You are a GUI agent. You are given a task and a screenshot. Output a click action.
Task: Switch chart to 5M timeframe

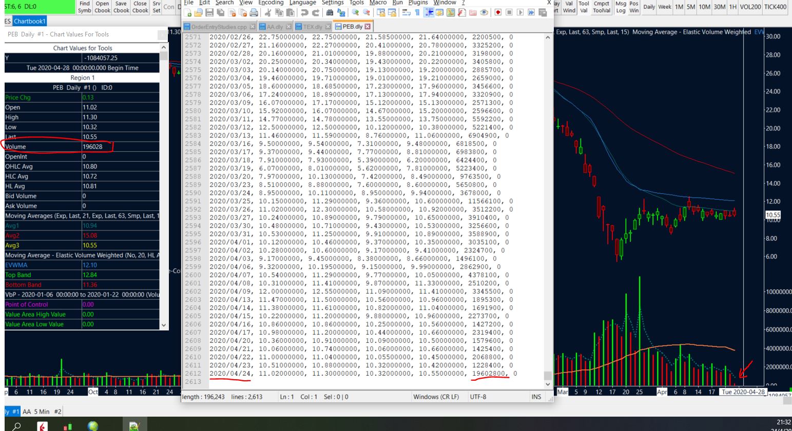[x=692, y=7]
